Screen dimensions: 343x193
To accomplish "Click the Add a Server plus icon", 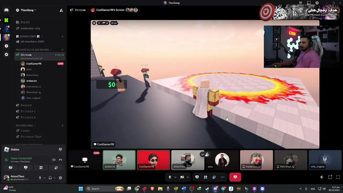I will point(6,46).
